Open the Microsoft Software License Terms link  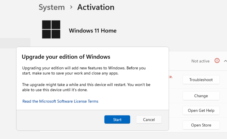pyautogui.click(x=60, y=101)
